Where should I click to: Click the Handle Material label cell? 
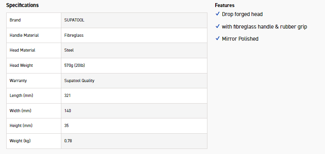[x=34, y=36]
